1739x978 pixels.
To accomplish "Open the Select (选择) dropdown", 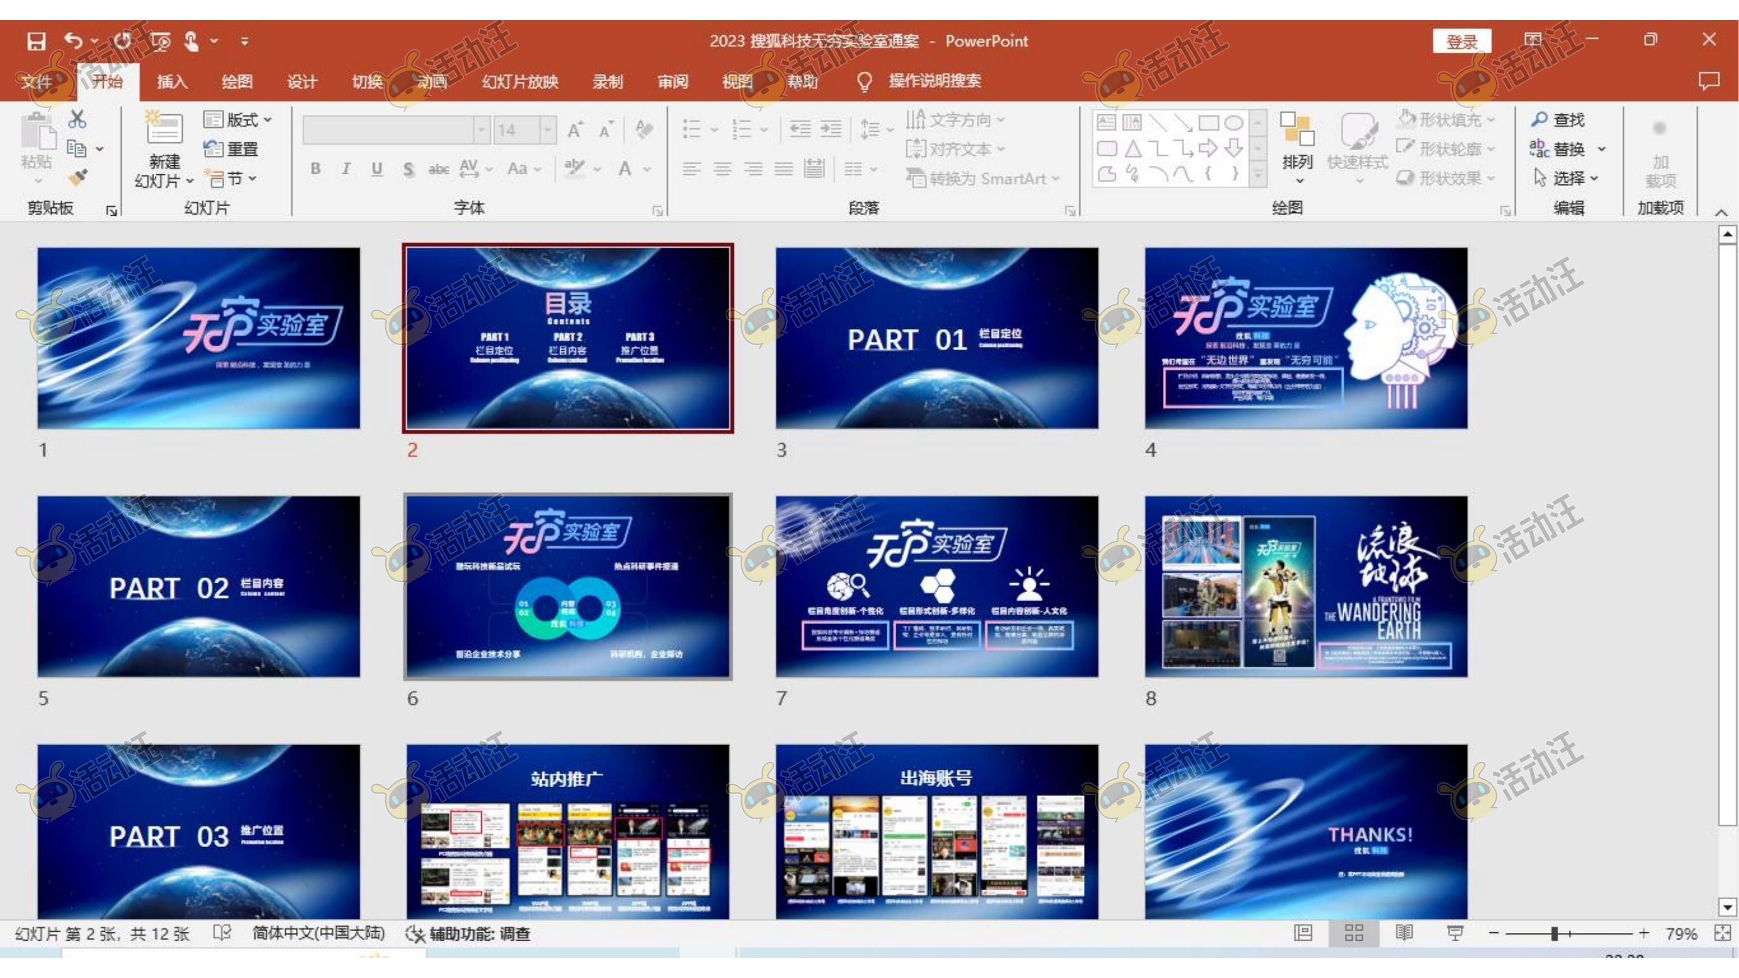I will click(1565, 178).
